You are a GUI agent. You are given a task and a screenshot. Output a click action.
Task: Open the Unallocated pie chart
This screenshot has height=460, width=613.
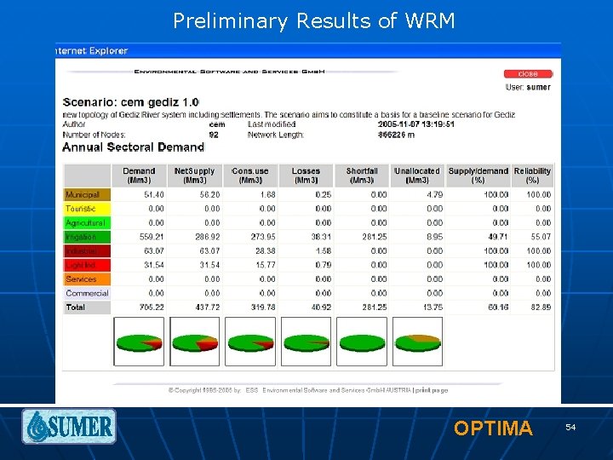417,342
